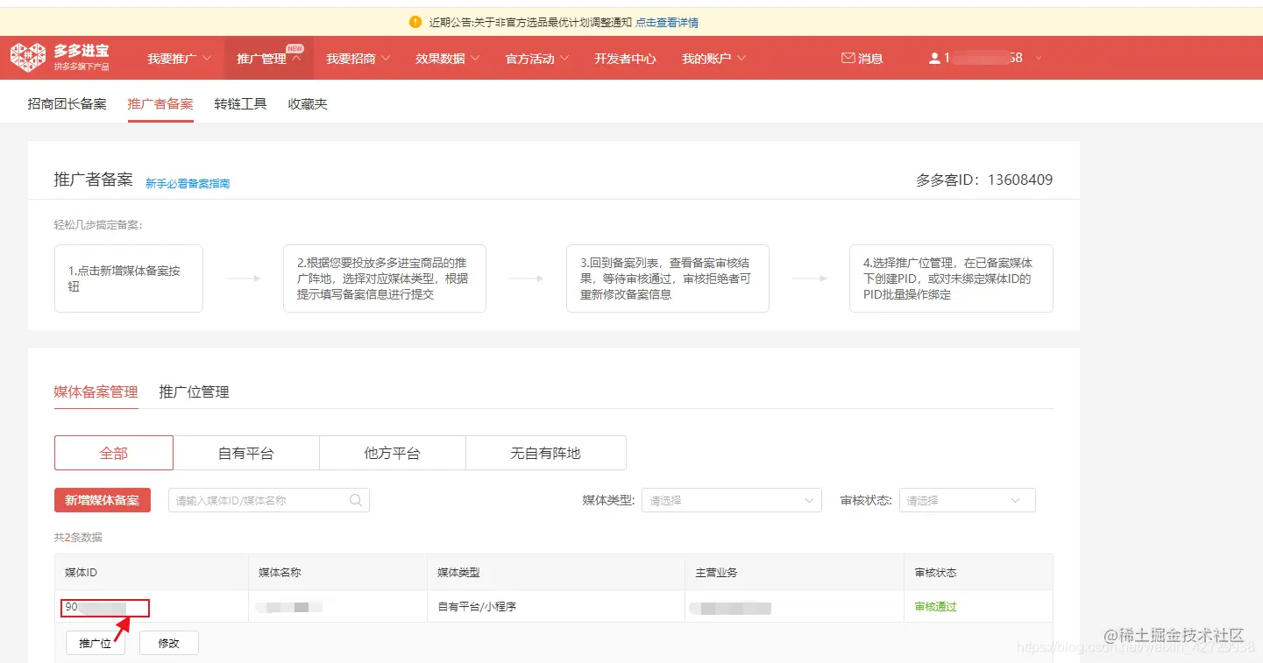Select the 推广位管理 tab
The width and height of the screenshot is (1263, 663).
click(x=194, y=391)
